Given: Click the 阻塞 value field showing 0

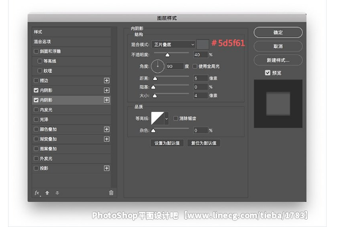Looking at the screenshot, I should [200, 87].
